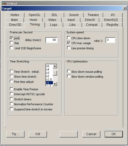Click the DXWnd application icon in title bar

4,3
